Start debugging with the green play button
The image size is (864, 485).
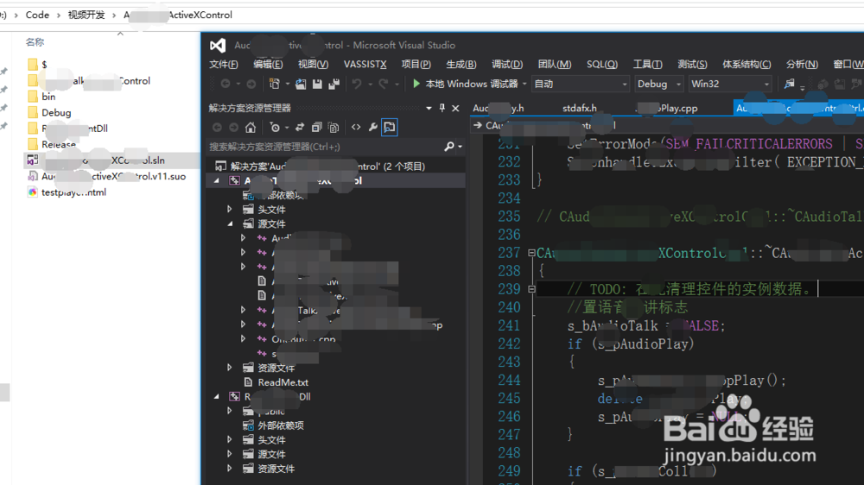pyautogui.click(x=416, y=84)
